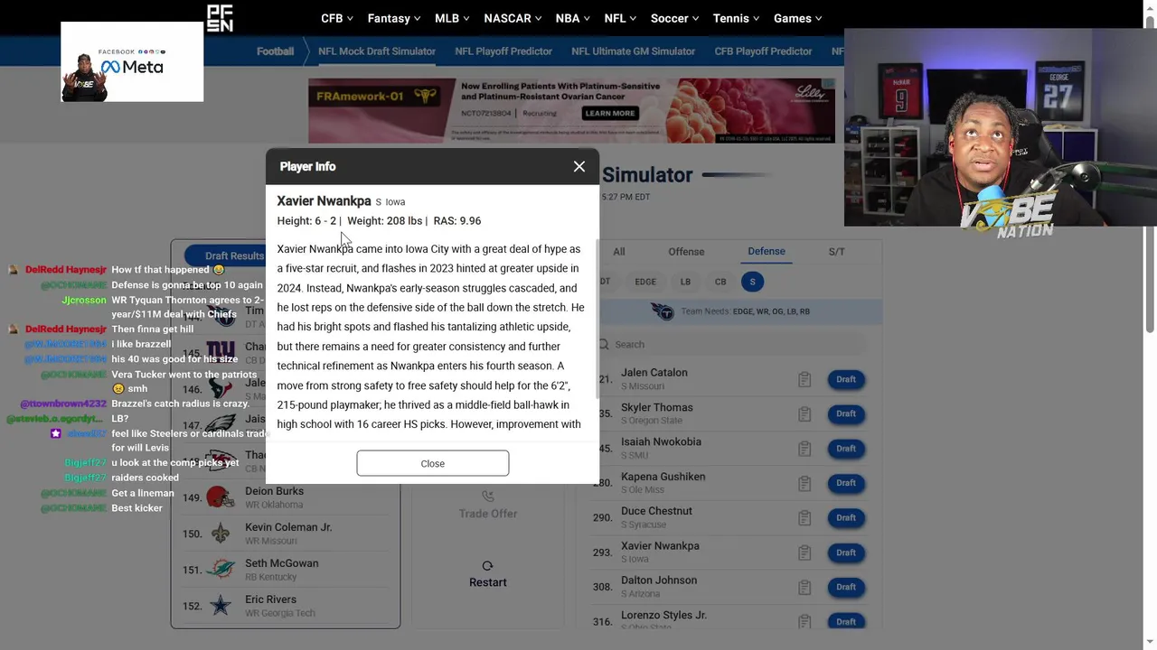1157x650 pixels.
Task: Expand the NASCAR menu
Action: pos(513,18)
